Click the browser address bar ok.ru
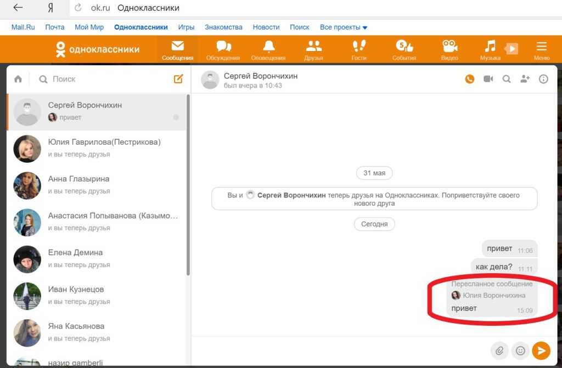This screenshot has width=562, height=368. click(316, 8)
